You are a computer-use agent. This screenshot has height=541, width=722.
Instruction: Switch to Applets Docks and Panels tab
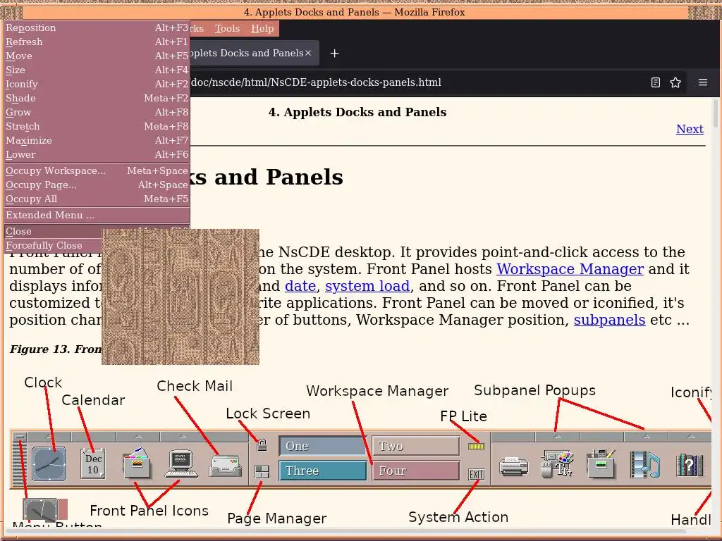point(249,54)
